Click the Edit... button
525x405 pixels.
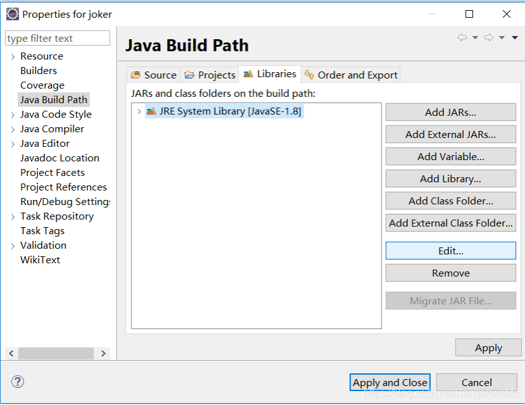click(450, 251)
